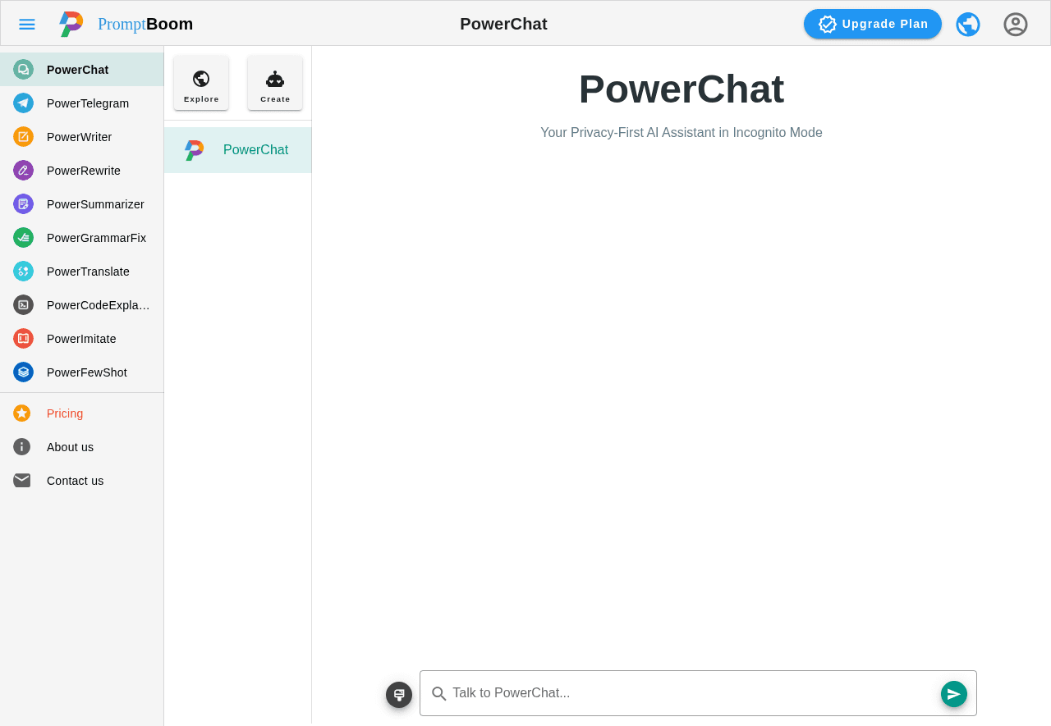Select PowerGrammarFix tool
Screen dimensions: 1051x726
coord(81,237)
